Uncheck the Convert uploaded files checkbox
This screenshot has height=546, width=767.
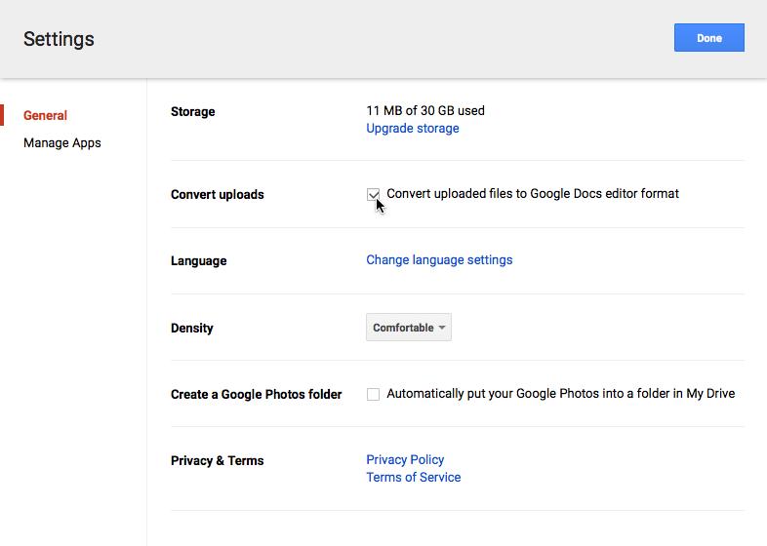373,194
